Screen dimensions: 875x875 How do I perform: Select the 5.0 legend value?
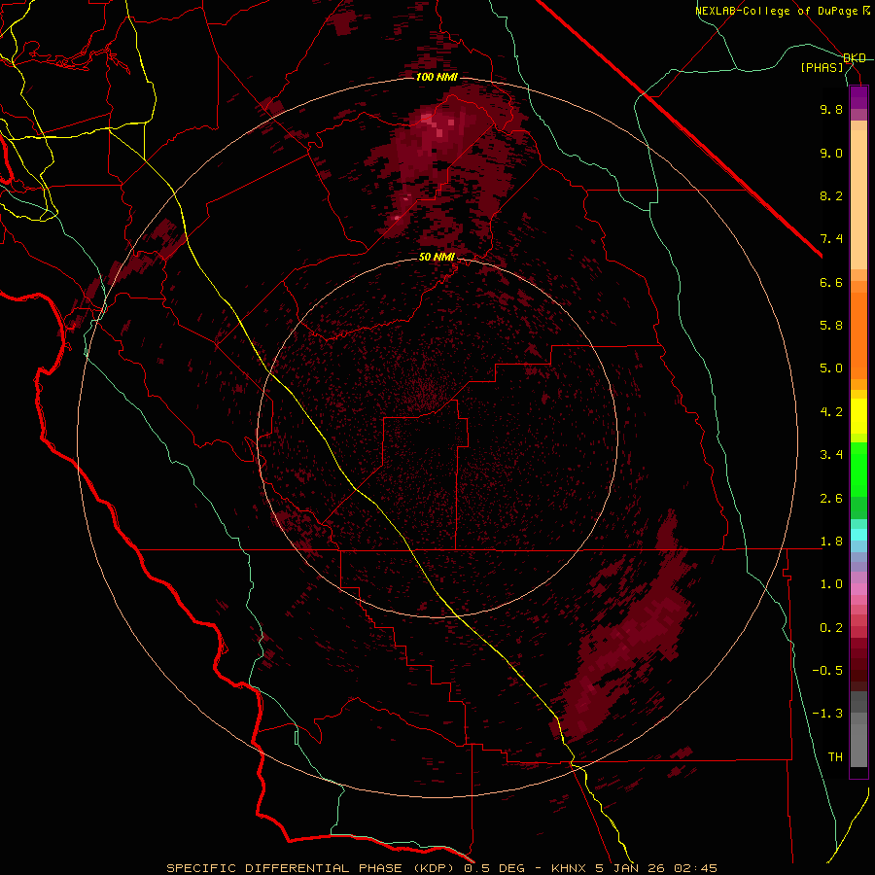[x=831, y=368]
